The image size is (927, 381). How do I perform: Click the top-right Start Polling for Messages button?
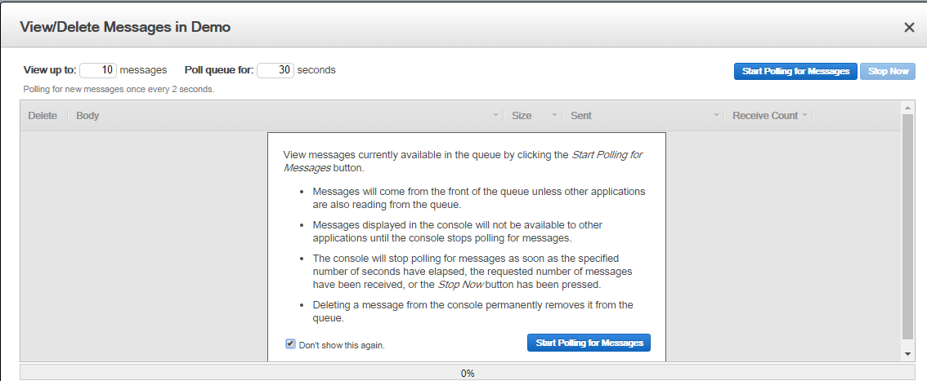pos(795,71)
